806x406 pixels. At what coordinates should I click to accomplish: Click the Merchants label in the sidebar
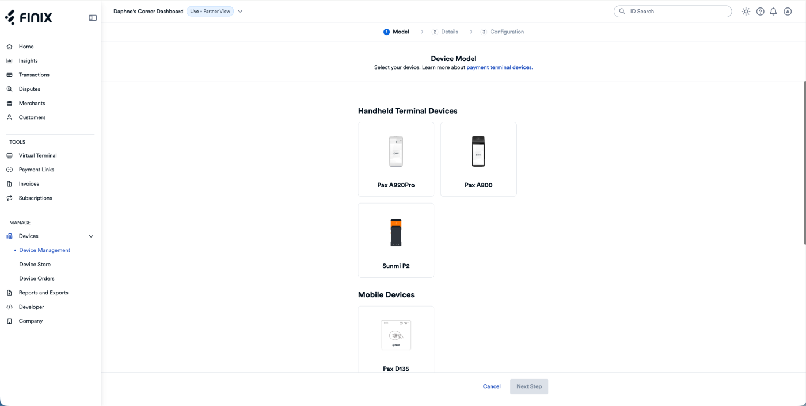coord(32,104)
